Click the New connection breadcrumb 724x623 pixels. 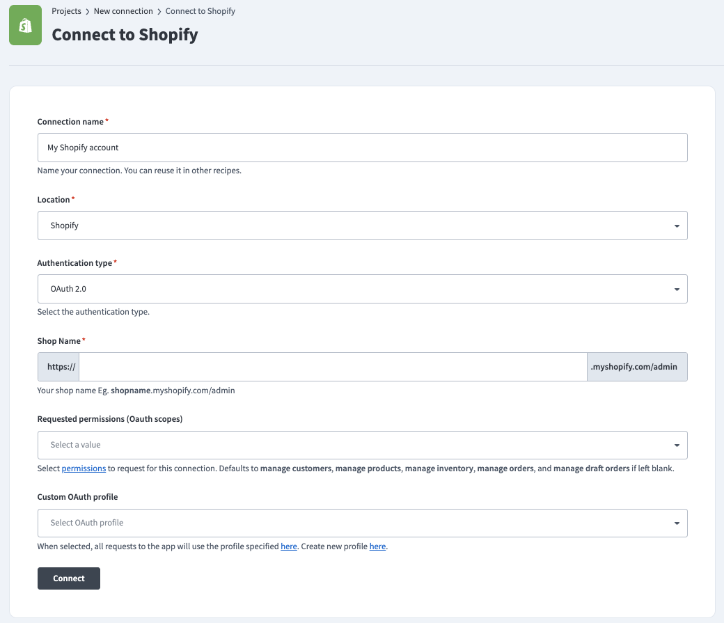tap(123, 10)
